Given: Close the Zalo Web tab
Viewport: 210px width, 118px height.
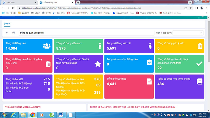Looking at the screenshot, I should point(36,2).
